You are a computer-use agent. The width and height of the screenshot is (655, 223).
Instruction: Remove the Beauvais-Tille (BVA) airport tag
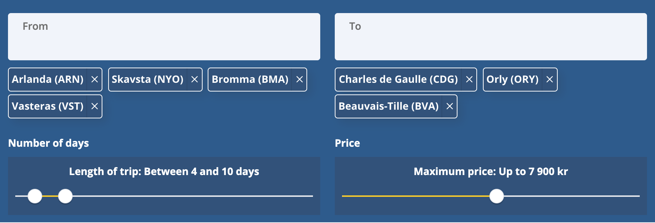click(x=449, y=106)
